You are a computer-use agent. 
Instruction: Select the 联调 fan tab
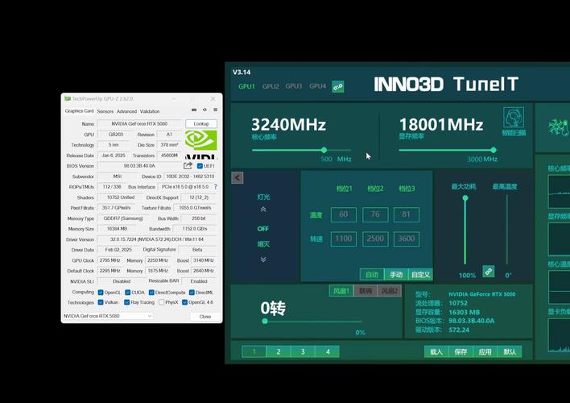[x=366, y=291]
